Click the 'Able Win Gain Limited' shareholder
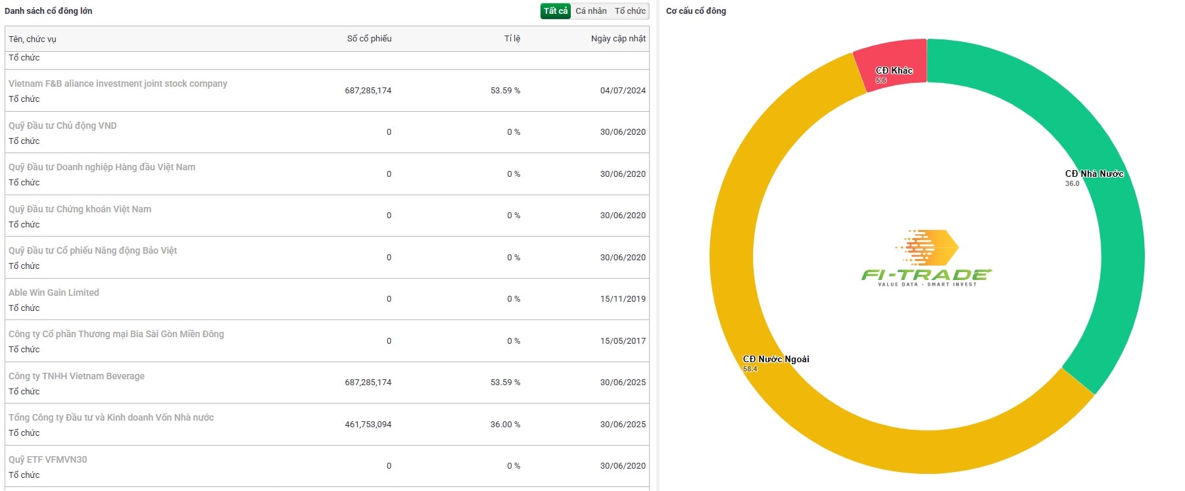The image size is (1185, 491). coord(54,292)
